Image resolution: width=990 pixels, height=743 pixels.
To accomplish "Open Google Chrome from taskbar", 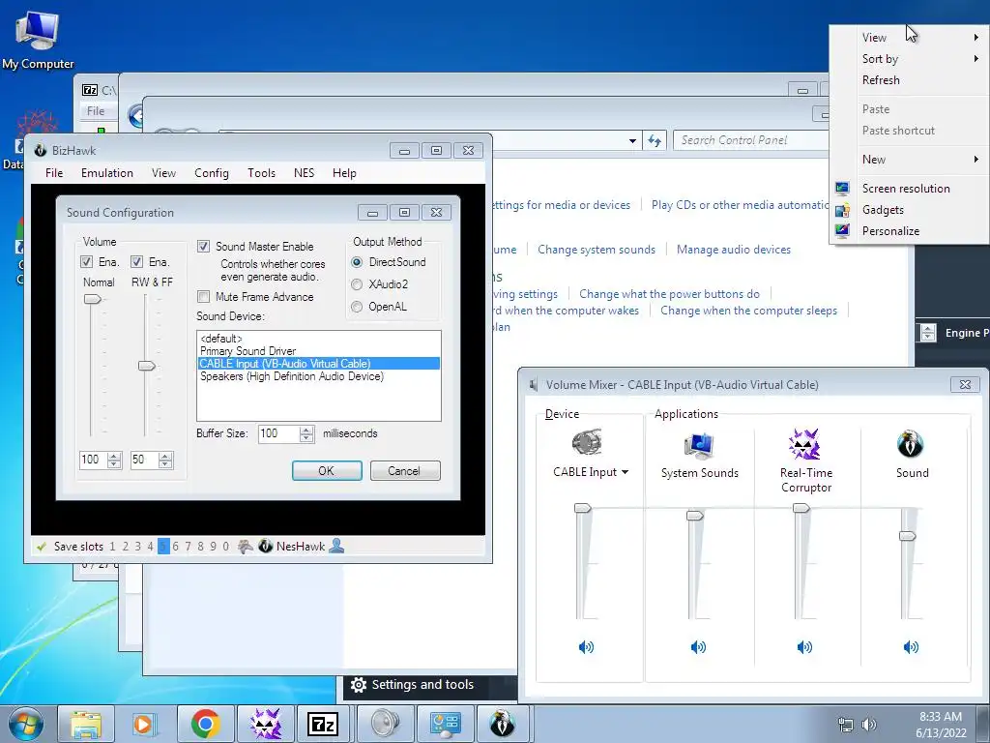I will [205, 724].
